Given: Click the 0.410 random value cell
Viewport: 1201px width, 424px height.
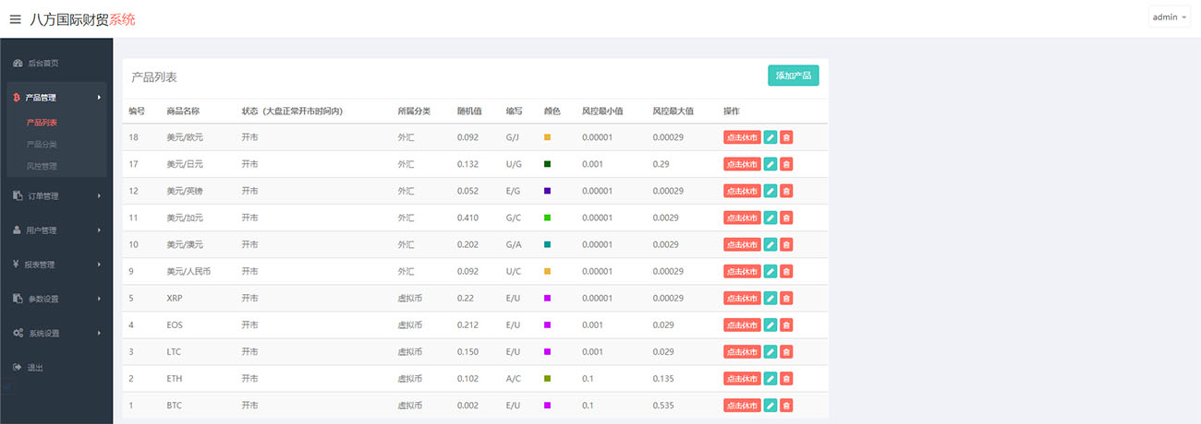Looking at the screenshot, I should click(x=467, y=218).
